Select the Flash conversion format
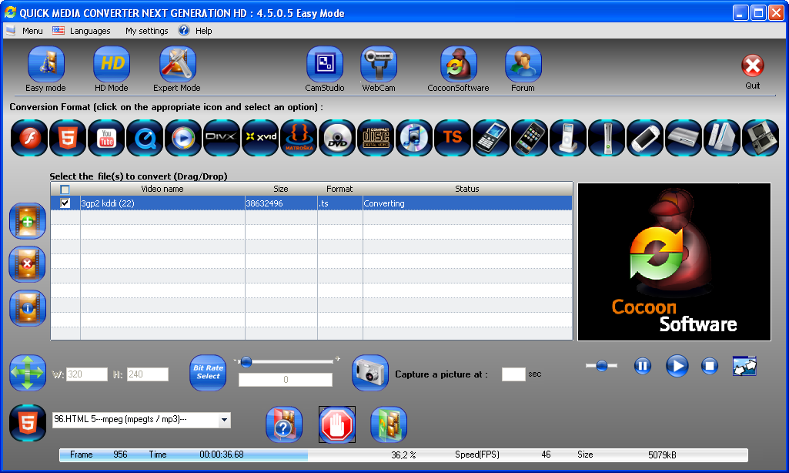Viewport: 789px width, 473px height. tap(29, 138)
